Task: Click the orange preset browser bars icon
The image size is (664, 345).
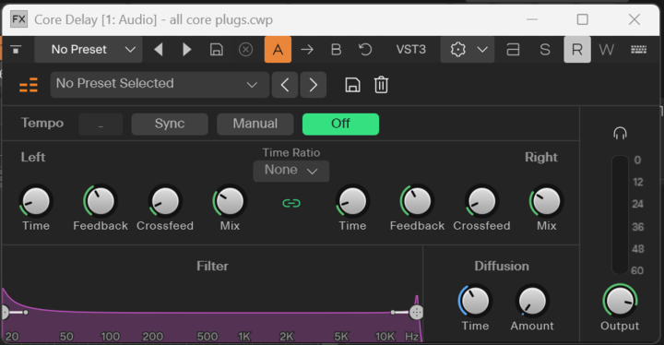Action: coord(29,85)
